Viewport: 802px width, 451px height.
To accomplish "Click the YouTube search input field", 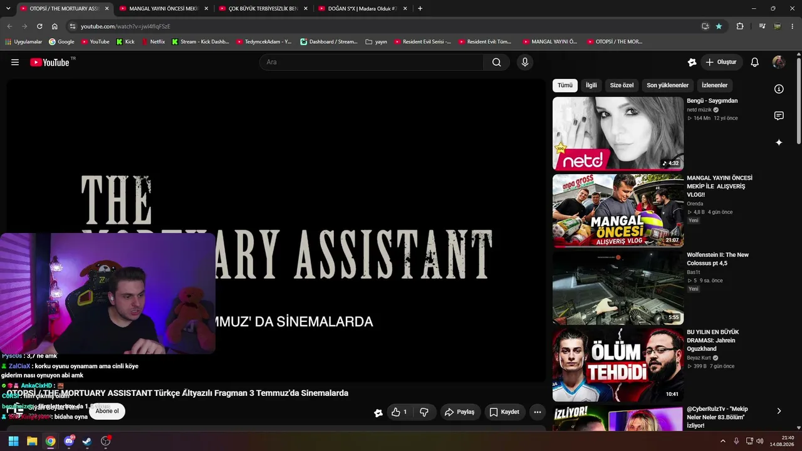I will [x=371, y=62].
